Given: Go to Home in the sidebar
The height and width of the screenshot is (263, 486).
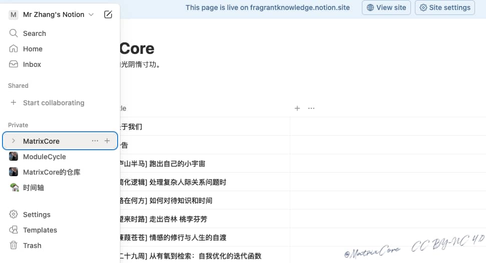Looking at the screenshot, I should [33, 49].
